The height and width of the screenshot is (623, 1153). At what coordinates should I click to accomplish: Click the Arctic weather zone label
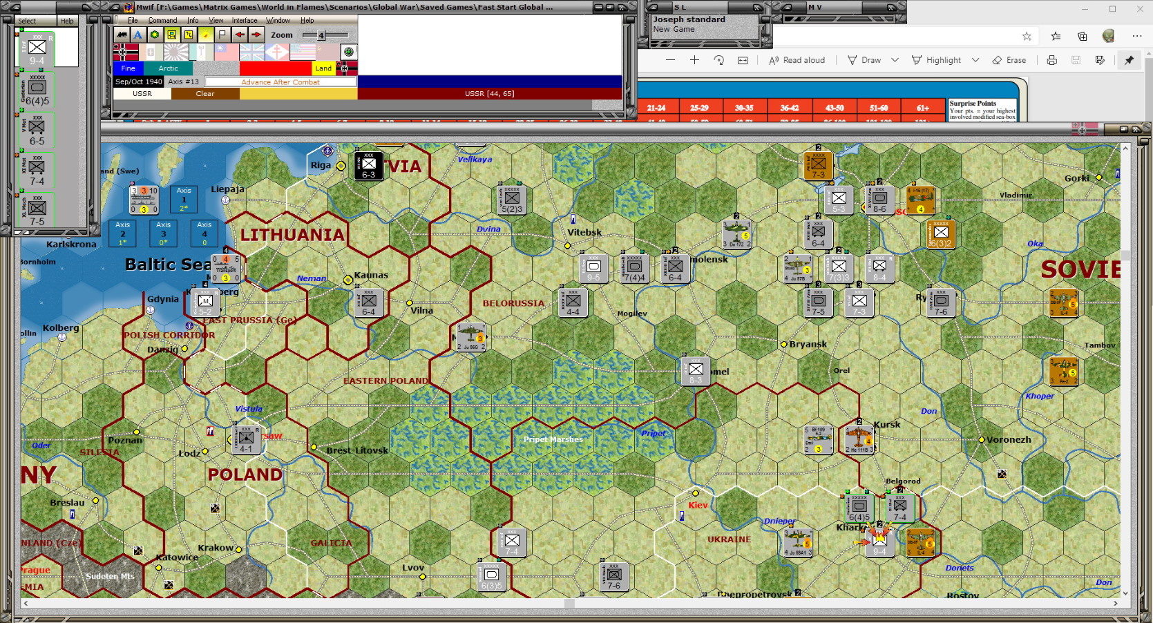pos(169,68)
